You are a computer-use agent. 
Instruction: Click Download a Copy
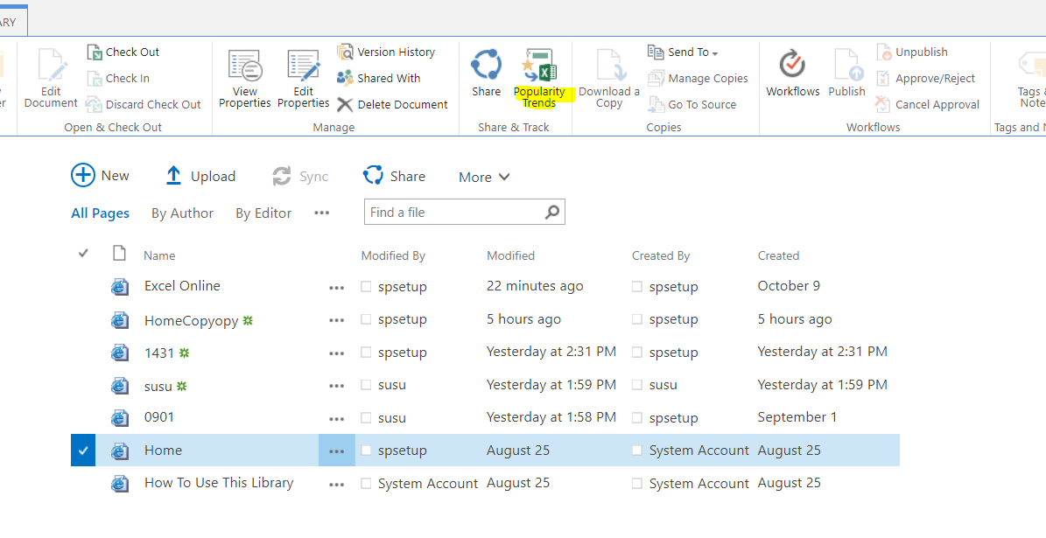pyautogui.click(x=609, y=78)
